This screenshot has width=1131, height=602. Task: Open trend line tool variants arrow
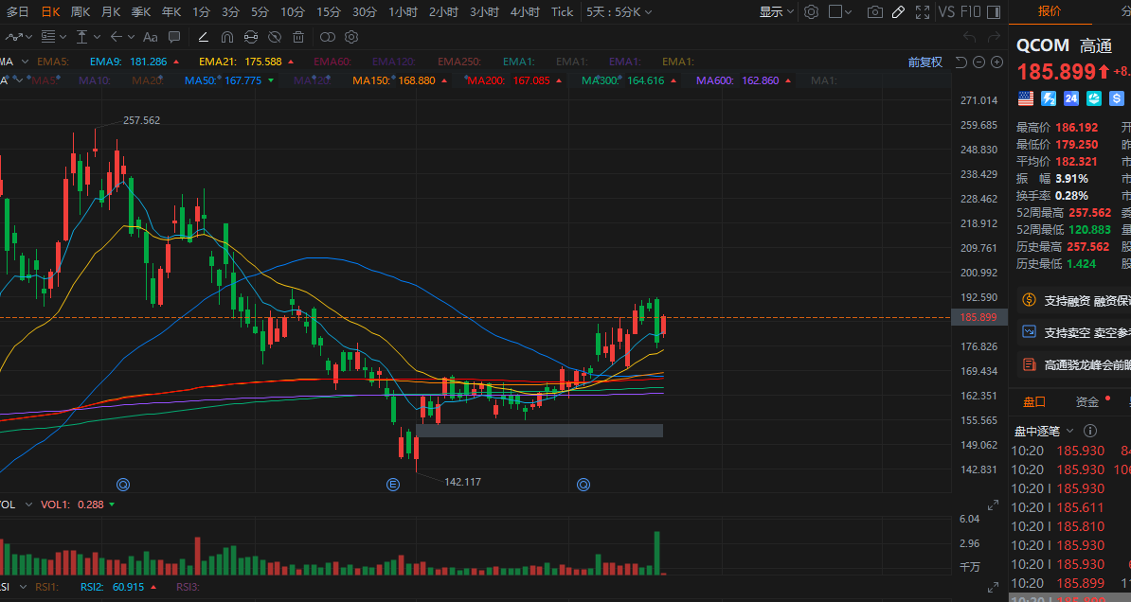tap(28, 37)
